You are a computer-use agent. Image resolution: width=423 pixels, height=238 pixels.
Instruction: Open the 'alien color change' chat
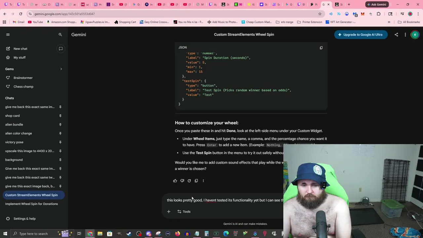tap(19, 133)
